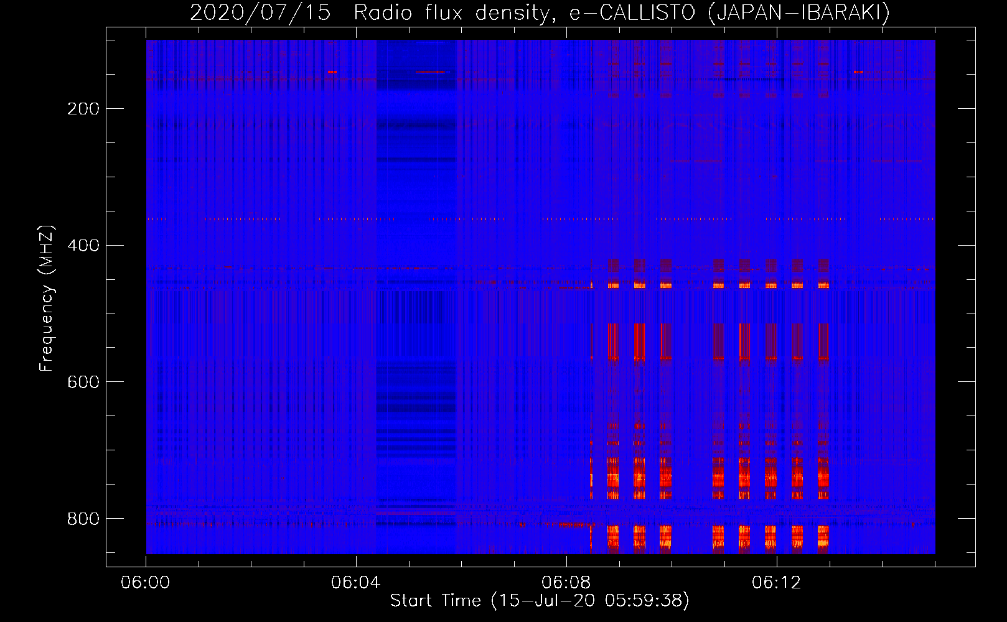Click the "Frequency (MHZ)" y-axis label
Image resolution: width=1007 pixels, height=622 pixels.
coord(47,298)
